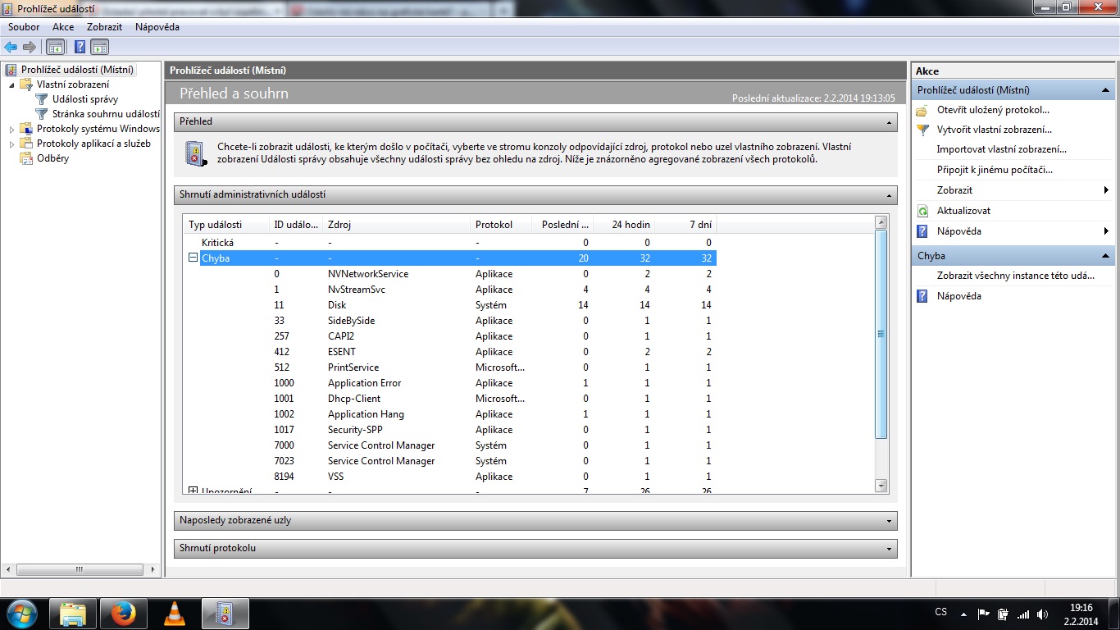Viewport: 1120px width, 630px height.
Task: Click the network signal icon in tray
Action: point(1023,614)
